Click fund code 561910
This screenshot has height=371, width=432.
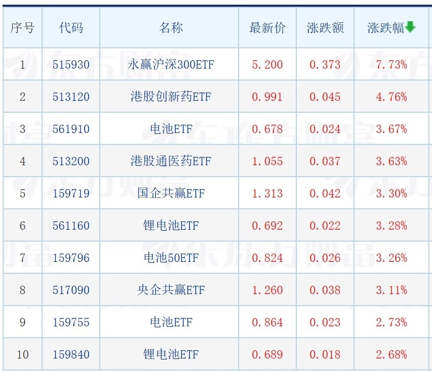point(71,129)
